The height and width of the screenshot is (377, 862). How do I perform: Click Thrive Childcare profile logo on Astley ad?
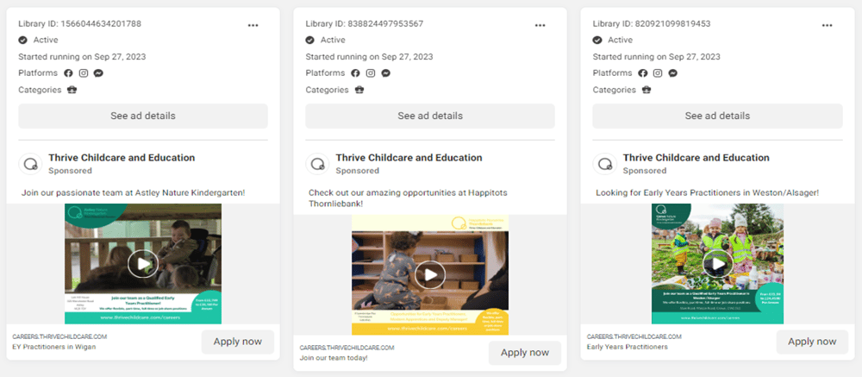(x=30, y=164)
